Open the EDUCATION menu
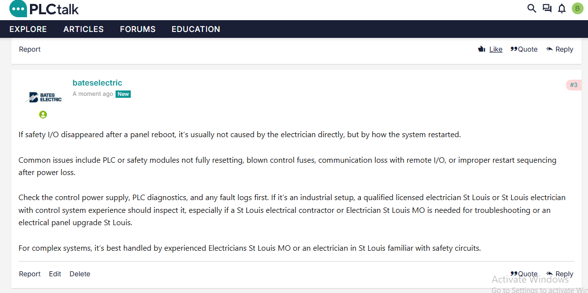 [x=196, y=29]
